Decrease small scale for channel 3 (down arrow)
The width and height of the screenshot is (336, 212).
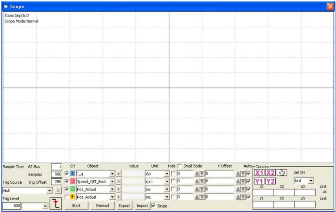[x=201, y=189]
